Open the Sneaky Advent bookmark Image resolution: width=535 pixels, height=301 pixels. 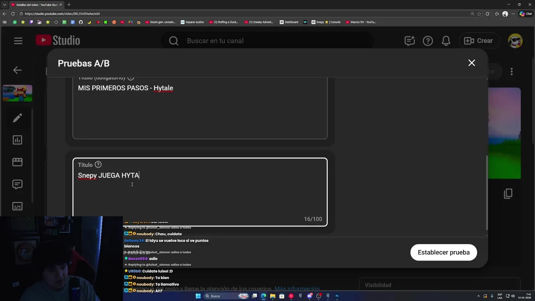pos(259,22)
